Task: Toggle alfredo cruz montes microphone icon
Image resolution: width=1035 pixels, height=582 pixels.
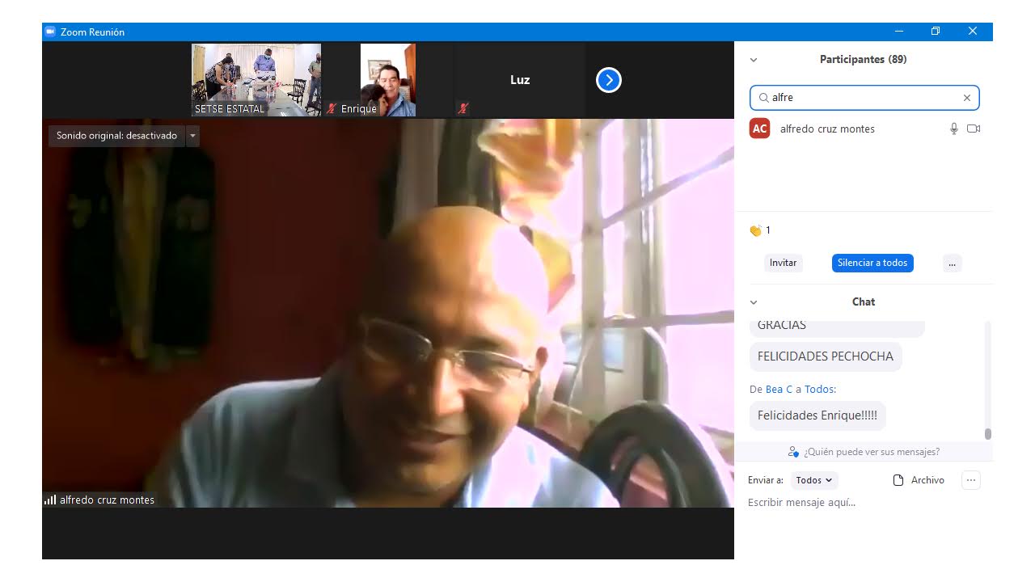Action: coord(954,129)
